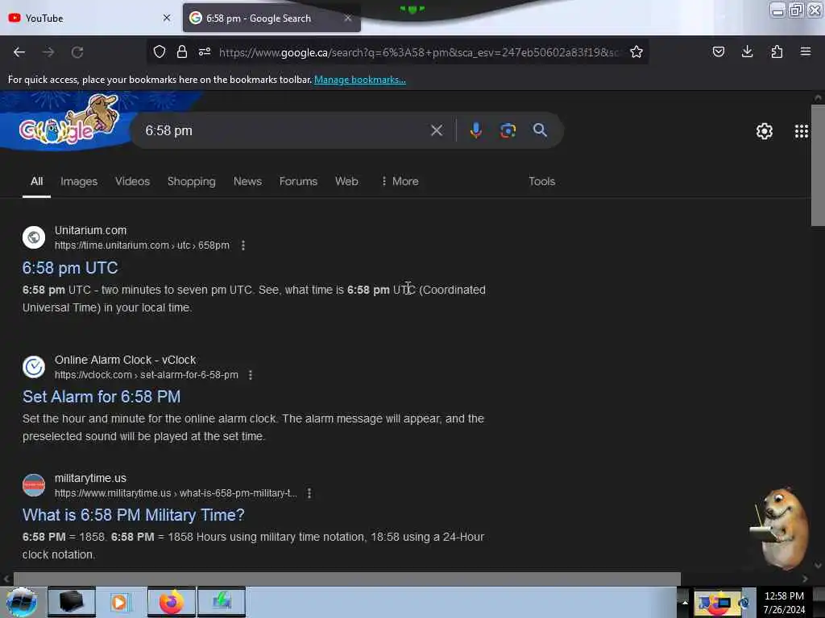Image resolution: width=825 pixels, height=618 pixels.
Task: Open the Pocket save icon
Action: tap(718, 51)
